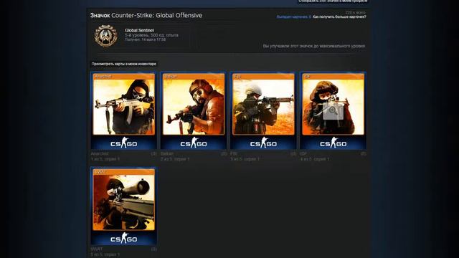Click the Counter-Strike: Global Offensive badge heading

point(146,16)
